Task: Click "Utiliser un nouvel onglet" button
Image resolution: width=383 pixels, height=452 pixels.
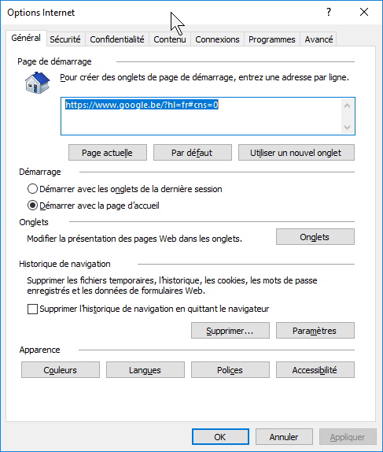Action: point(296,153)
